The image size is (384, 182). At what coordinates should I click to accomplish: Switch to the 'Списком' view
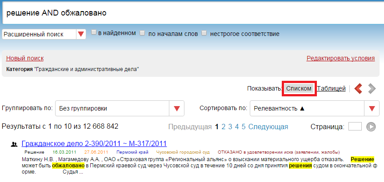pyautogui.click(x=299, y=88)
